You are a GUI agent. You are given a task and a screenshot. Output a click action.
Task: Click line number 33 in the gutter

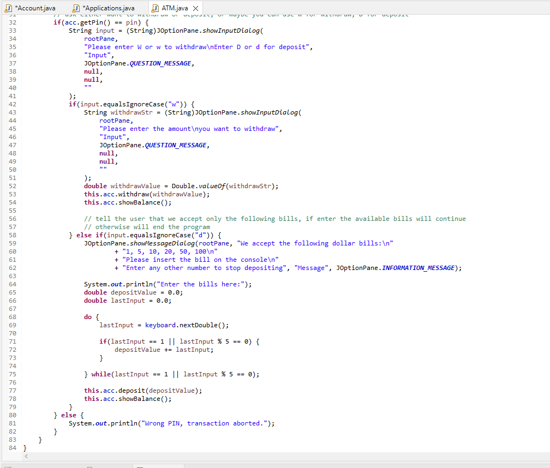[12, 31]
